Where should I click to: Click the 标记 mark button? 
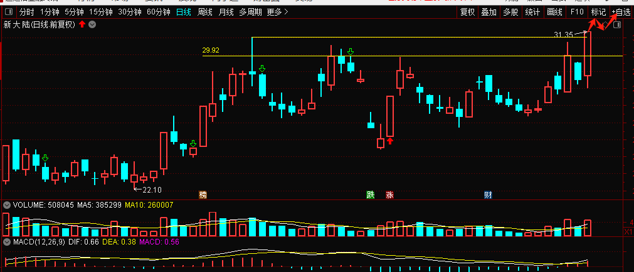coord(598,12)
